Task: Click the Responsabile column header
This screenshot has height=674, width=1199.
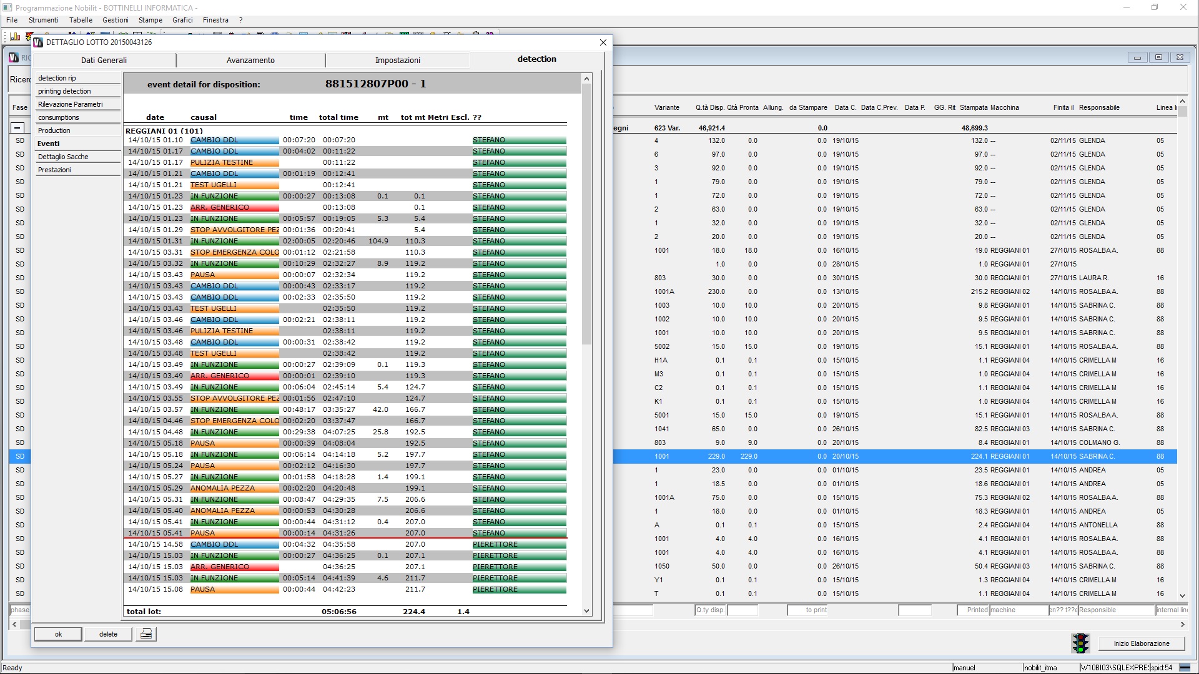Action: pos(1099,107)
